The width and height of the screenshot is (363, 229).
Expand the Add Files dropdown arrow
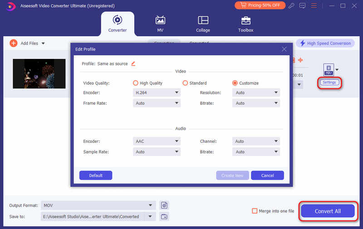pyautogui.click(x=43, y=43)
